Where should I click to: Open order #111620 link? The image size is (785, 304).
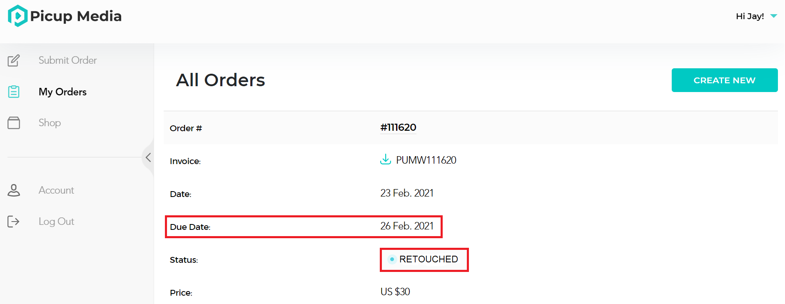pos(398,127)
